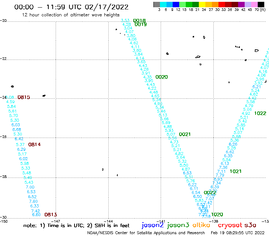Select the orange 30 ft legend swatch
Image resolution: width=269 pixels, height=236 pixels.
tap(215, 4)
